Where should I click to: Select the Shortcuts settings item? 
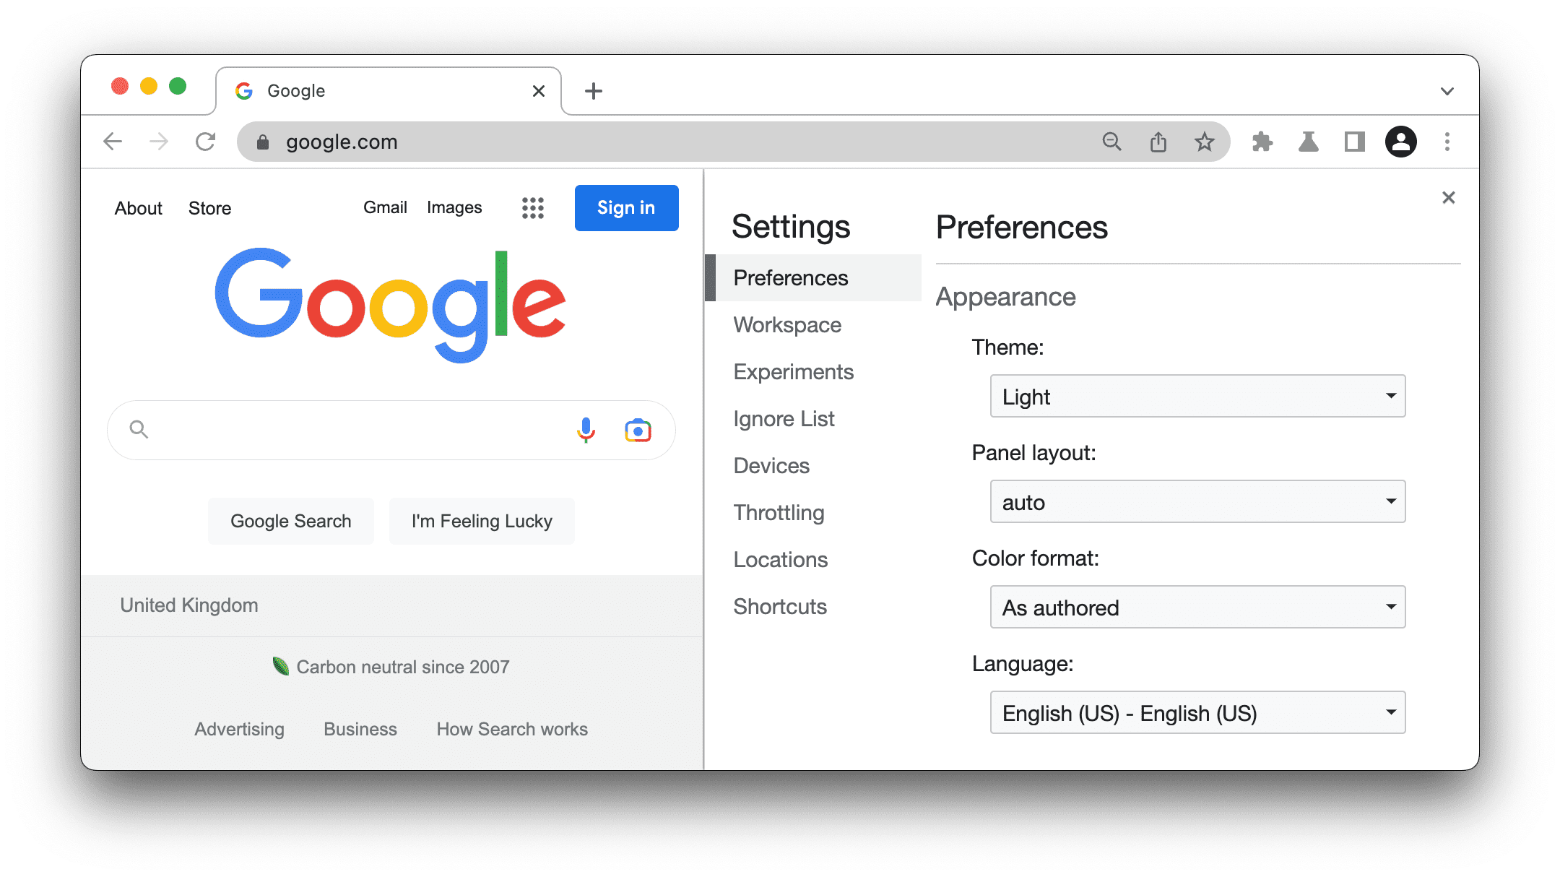tap(780, 606)
